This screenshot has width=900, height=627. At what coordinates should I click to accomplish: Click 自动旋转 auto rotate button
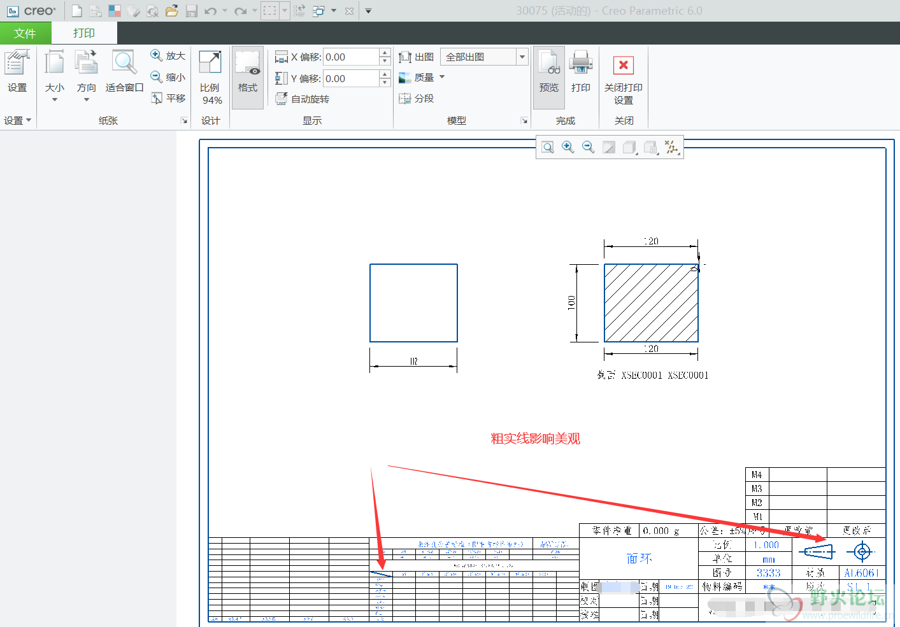pos(303,99)
